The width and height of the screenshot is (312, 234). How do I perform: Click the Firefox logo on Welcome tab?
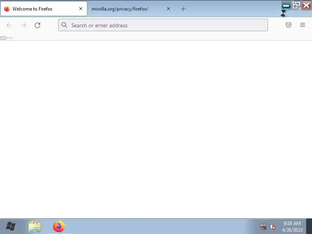pos(7,9)
